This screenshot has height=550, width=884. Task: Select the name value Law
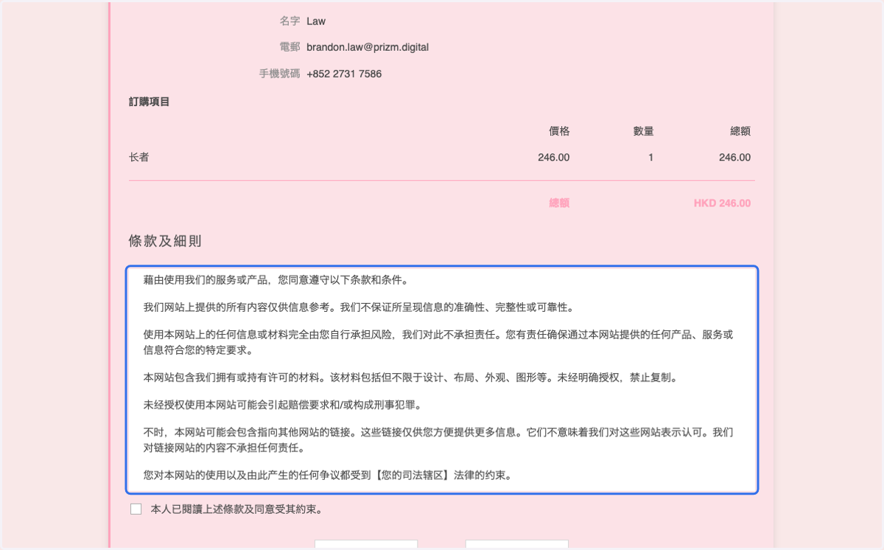pyautogui.click(x=316, y=21)
